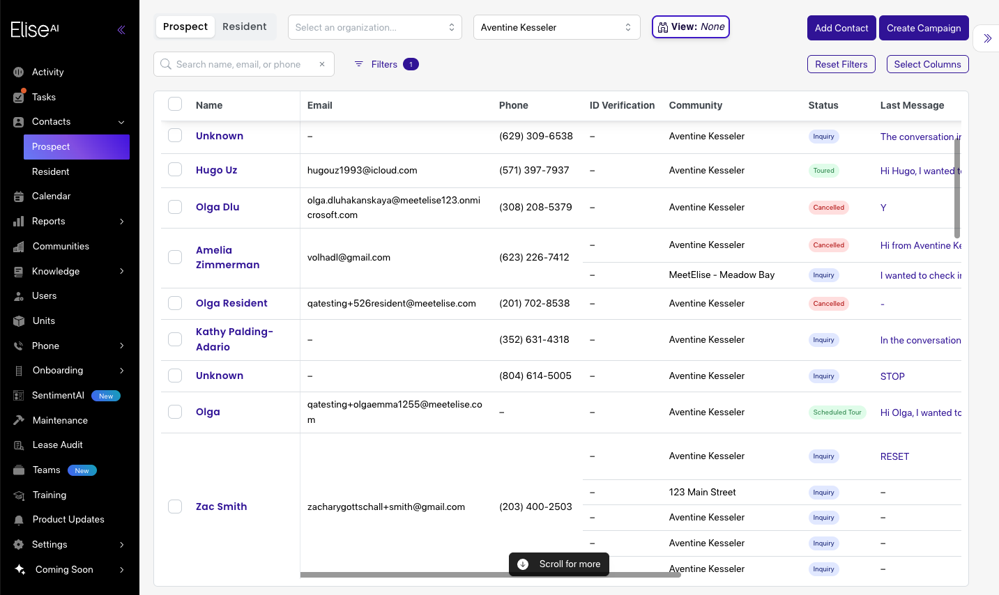This screenshot has height=595, width=999.
Task: Click the Onboarding sidebar icon
Action: 19,371
